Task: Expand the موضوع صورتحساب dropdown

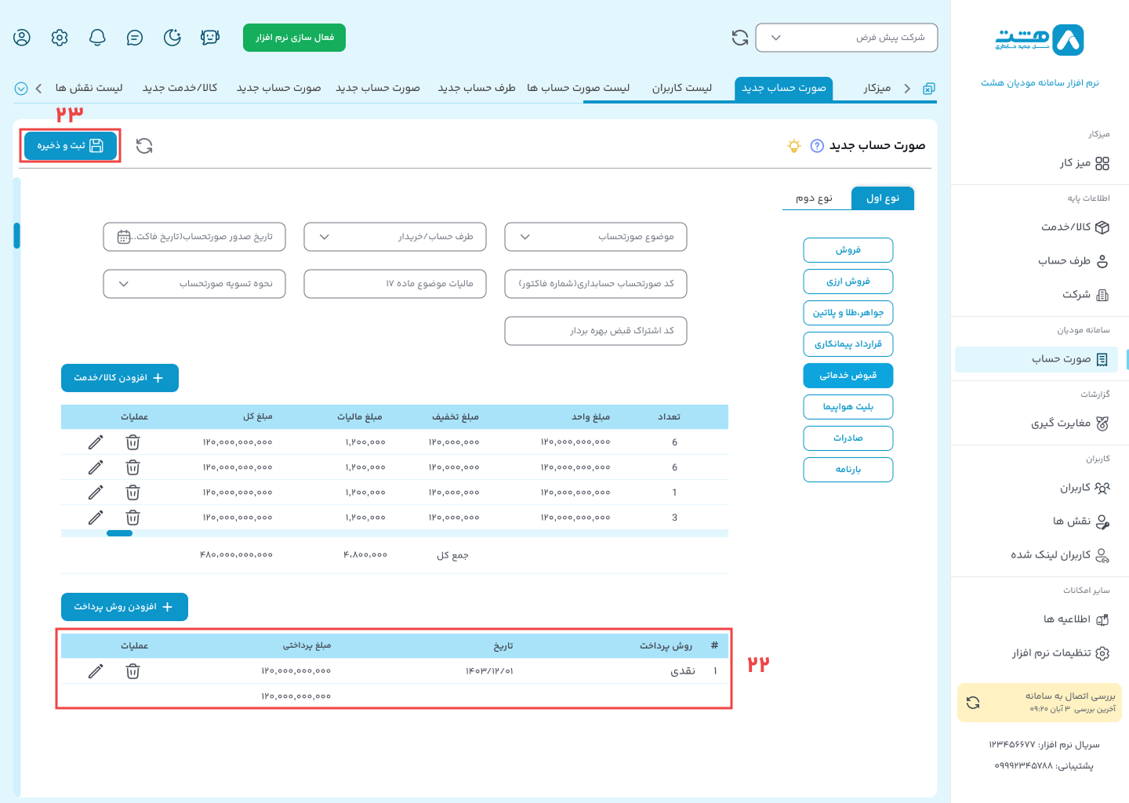Action: (595, 237)
